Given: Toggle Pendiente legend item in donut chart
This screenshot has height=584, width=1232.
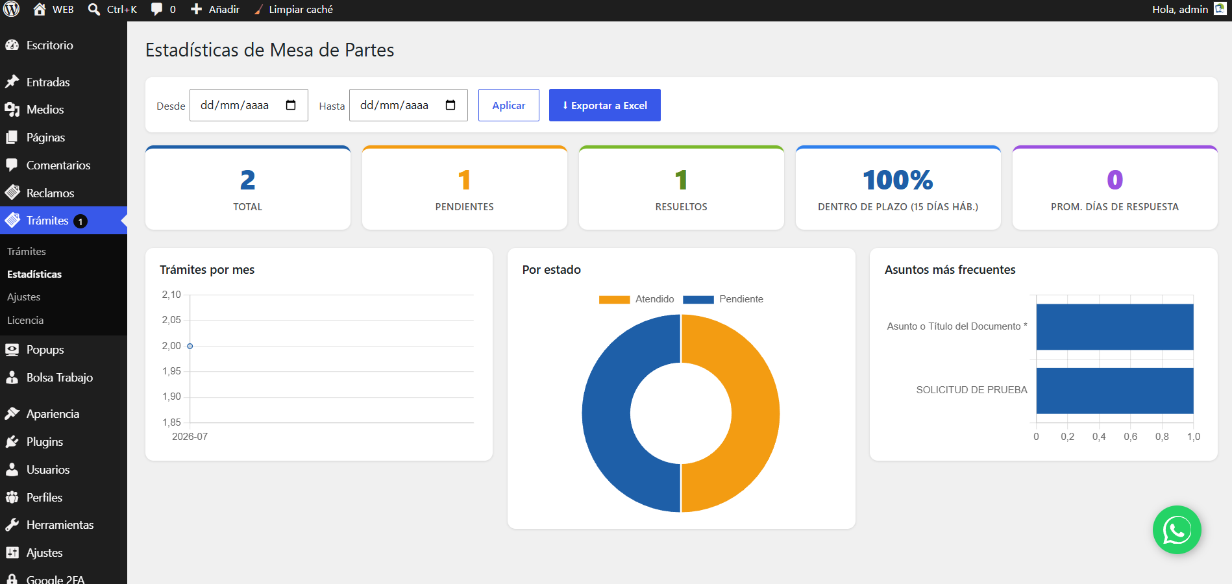Looking at the screenshot, I should point(723,299).
